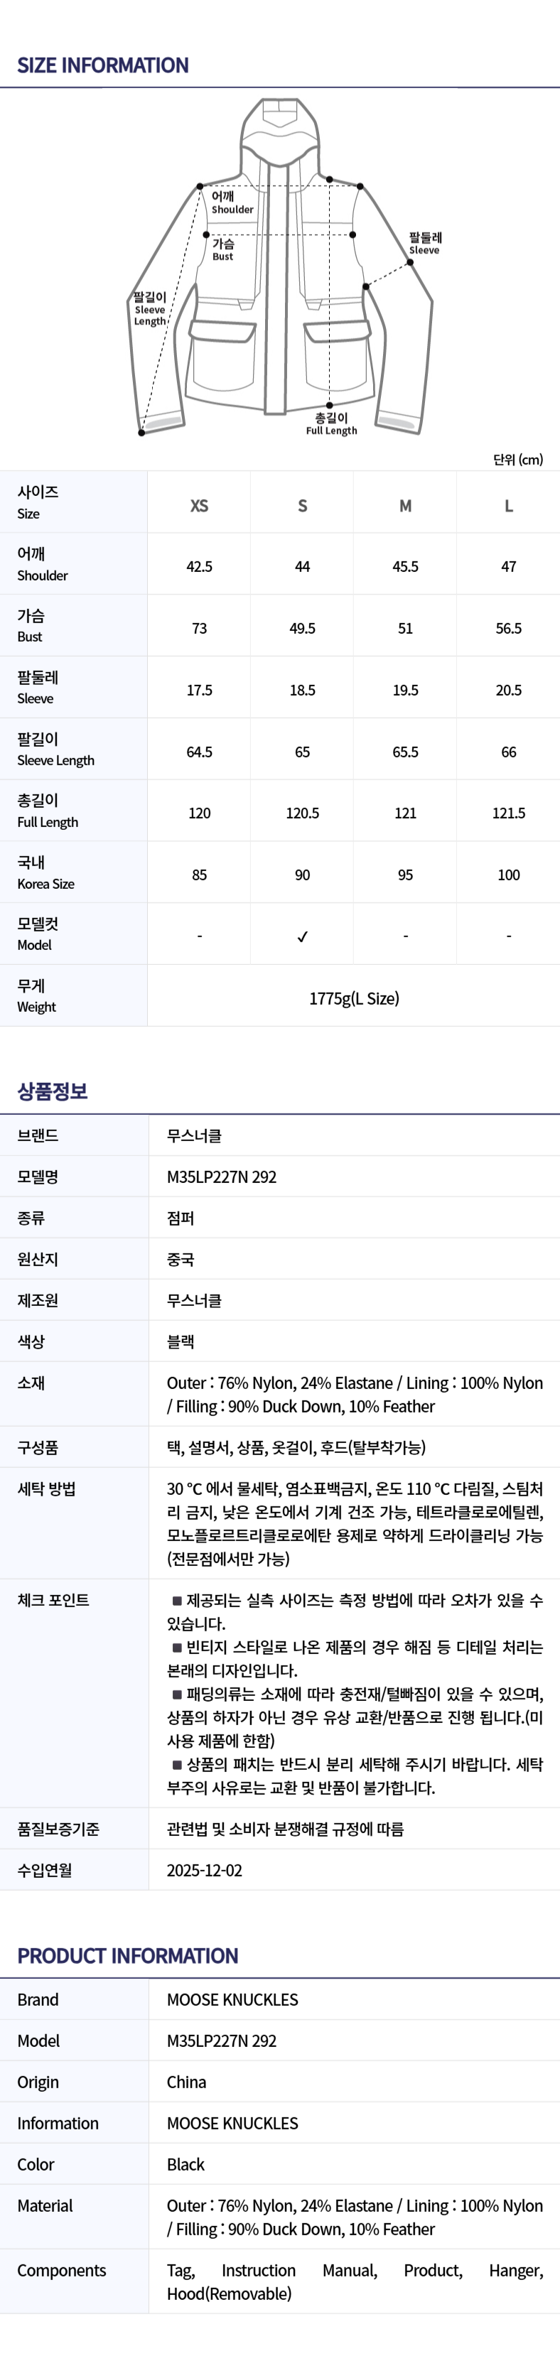The width and height of the screenshot is (560, 2361).
Task: Click the 1775g(L Size) weight value
Action: pyautogui.click(x=354, y=998)
